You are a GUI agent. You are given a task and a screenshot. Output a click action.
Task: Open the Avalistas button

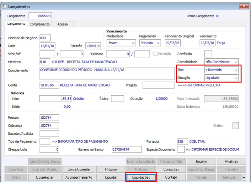[232, 161]
